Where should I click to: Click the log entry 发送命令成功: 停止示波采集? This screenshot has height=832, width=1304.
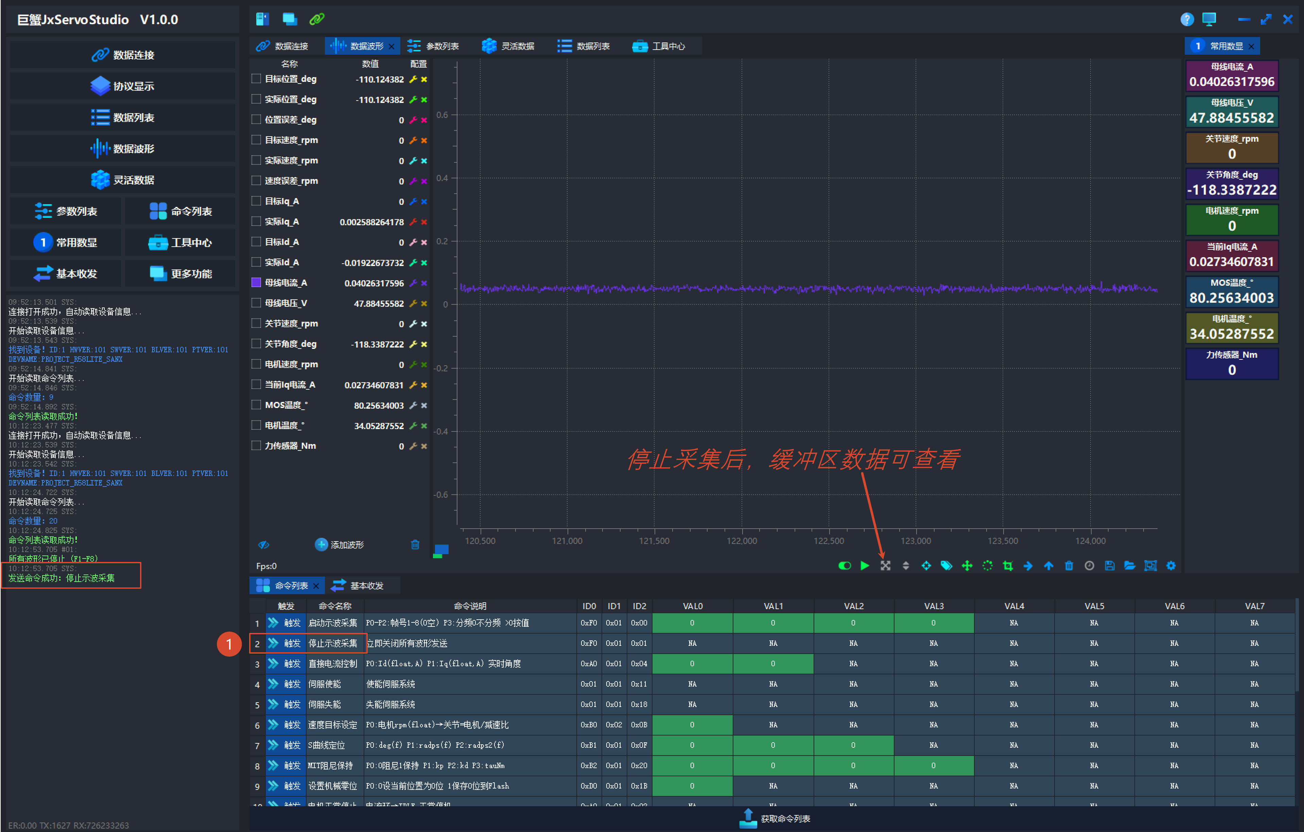click(x=62, y=578)
